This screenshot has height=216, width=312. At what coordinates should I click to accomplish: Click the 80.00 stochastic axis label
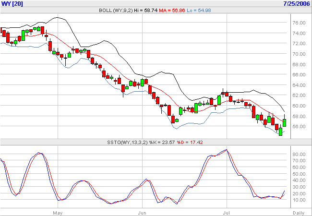pyautogui.click(x=299, y=154)
